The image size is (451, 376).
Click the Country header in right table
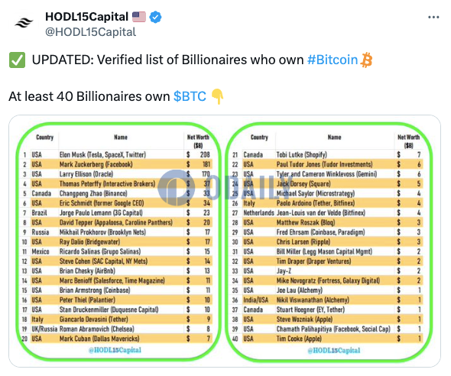tap(259, 138)
